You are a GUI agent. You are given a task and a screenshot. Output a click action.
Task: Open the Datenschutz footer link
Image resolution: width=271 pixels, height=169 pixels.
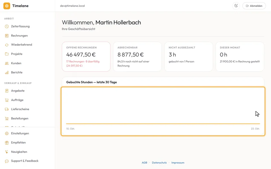tap(159, 163)
